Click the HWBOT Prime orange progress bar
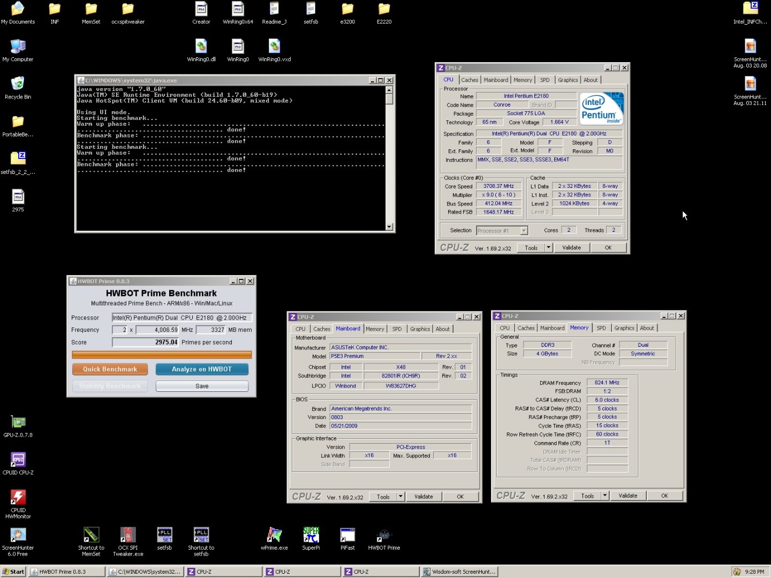771x578 pixels. pyautogui.click(x=162, y=354)
